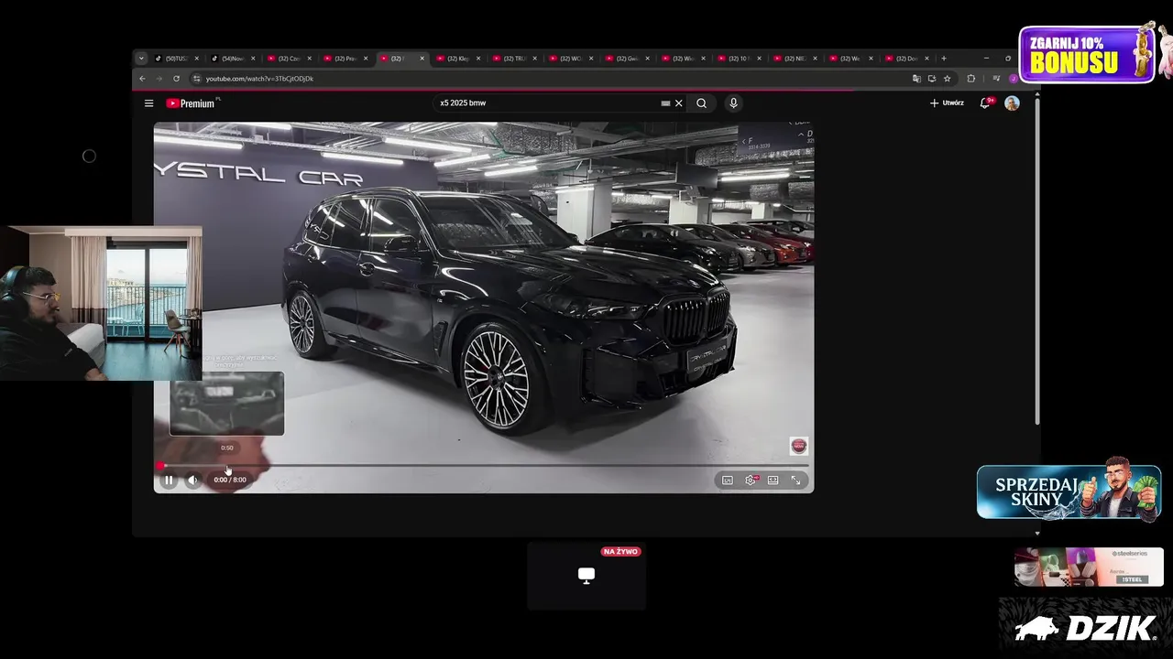Open the browser extensions puzzle icon

(x=971, y=79)
